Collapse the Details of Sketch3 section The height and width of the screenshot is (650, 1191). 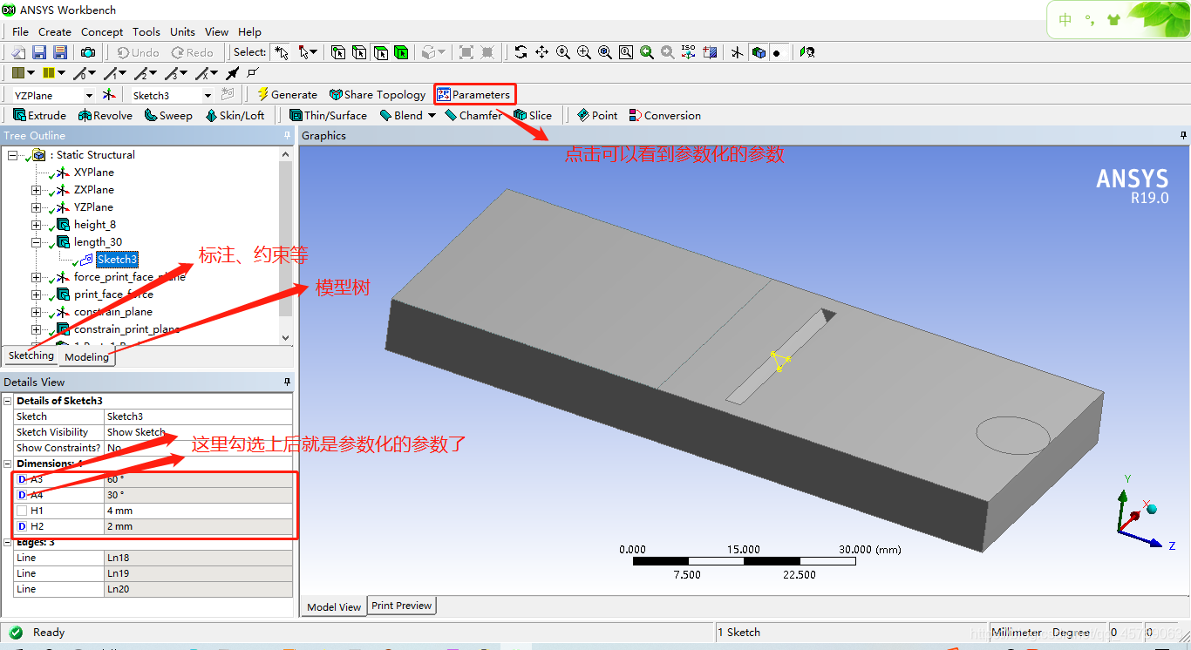[8, 401]
